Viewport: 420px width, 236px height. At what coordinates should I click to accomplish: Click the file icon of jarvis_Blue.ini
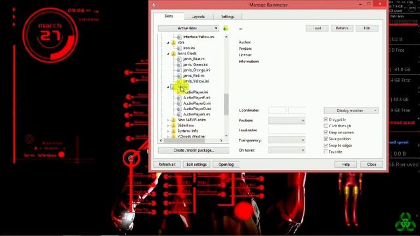point(179,59)
